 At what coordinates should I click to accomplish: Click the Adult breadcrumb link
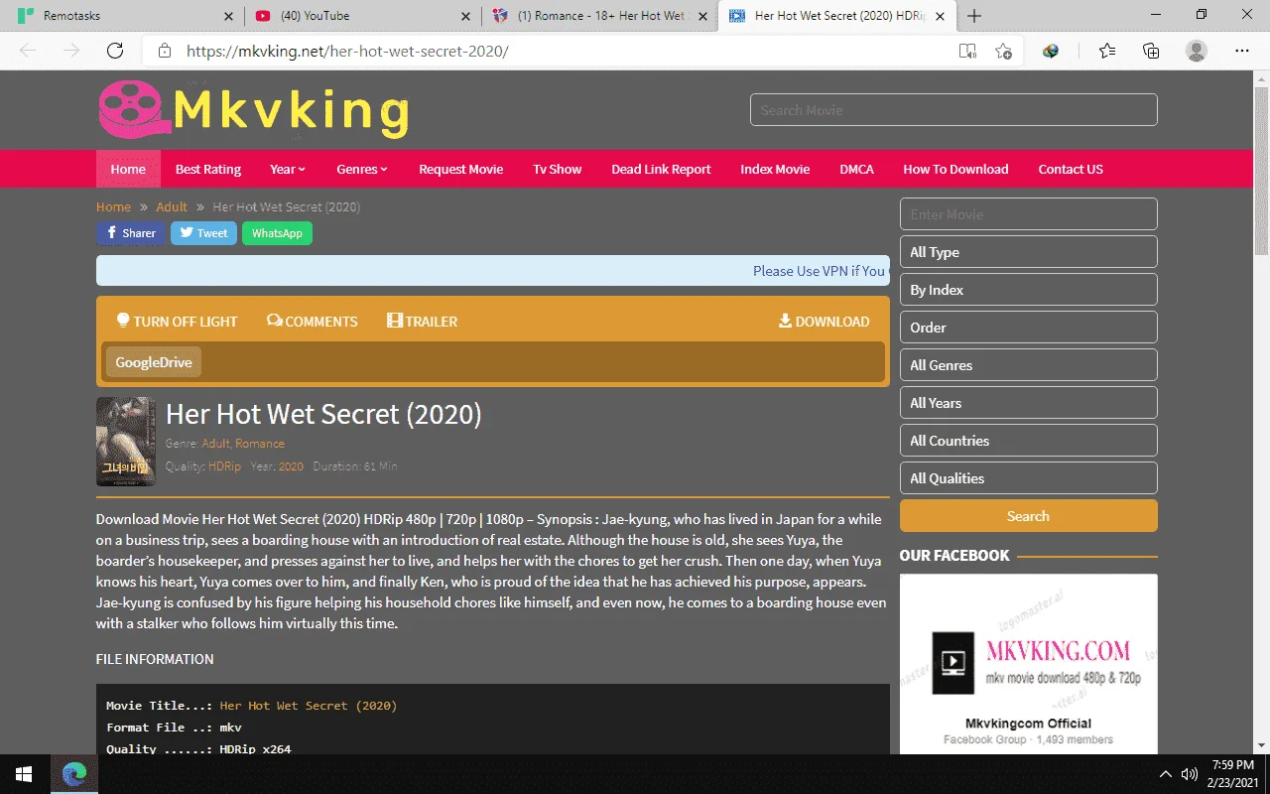tap(172, 206)
